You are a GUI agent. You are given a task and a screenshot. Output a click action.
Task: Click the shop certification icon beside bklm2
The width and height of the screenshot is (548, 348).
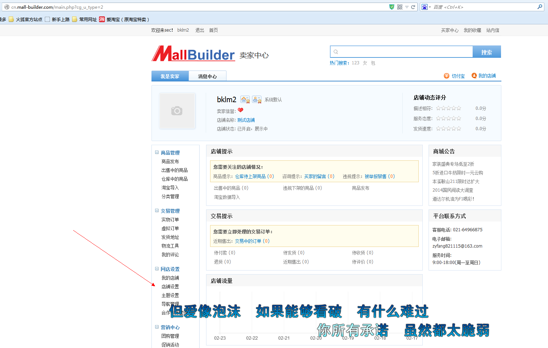pos(245,99)
